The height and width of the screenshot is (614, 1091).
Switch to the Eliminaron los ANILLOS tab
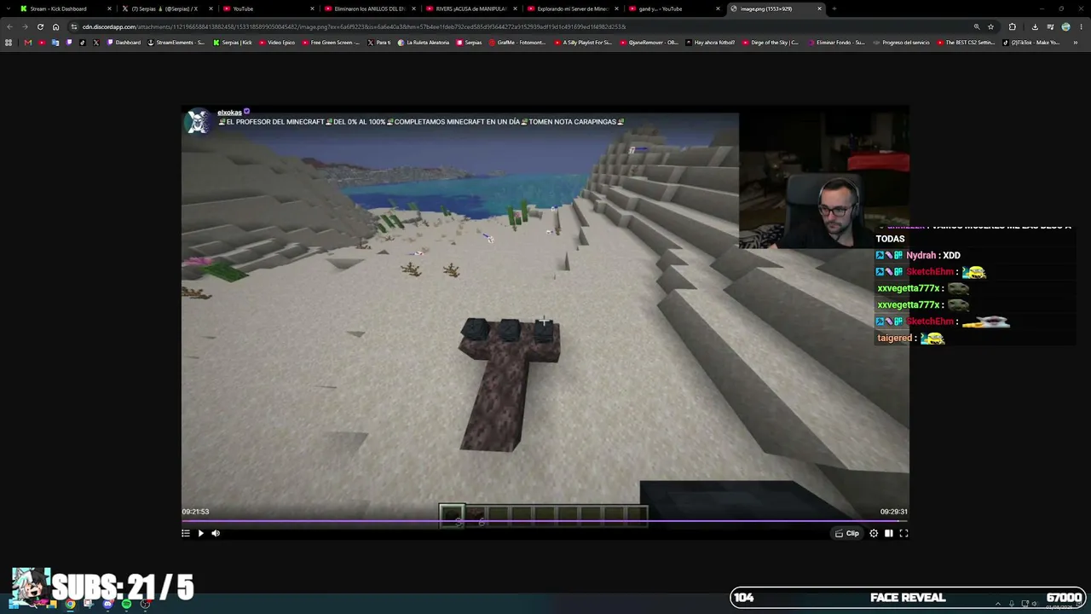[370, 9]
